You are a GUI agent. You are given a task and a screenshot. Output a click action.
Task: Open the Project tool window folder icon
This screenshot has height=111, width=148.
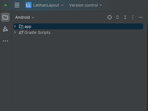(x=5, y=17)
